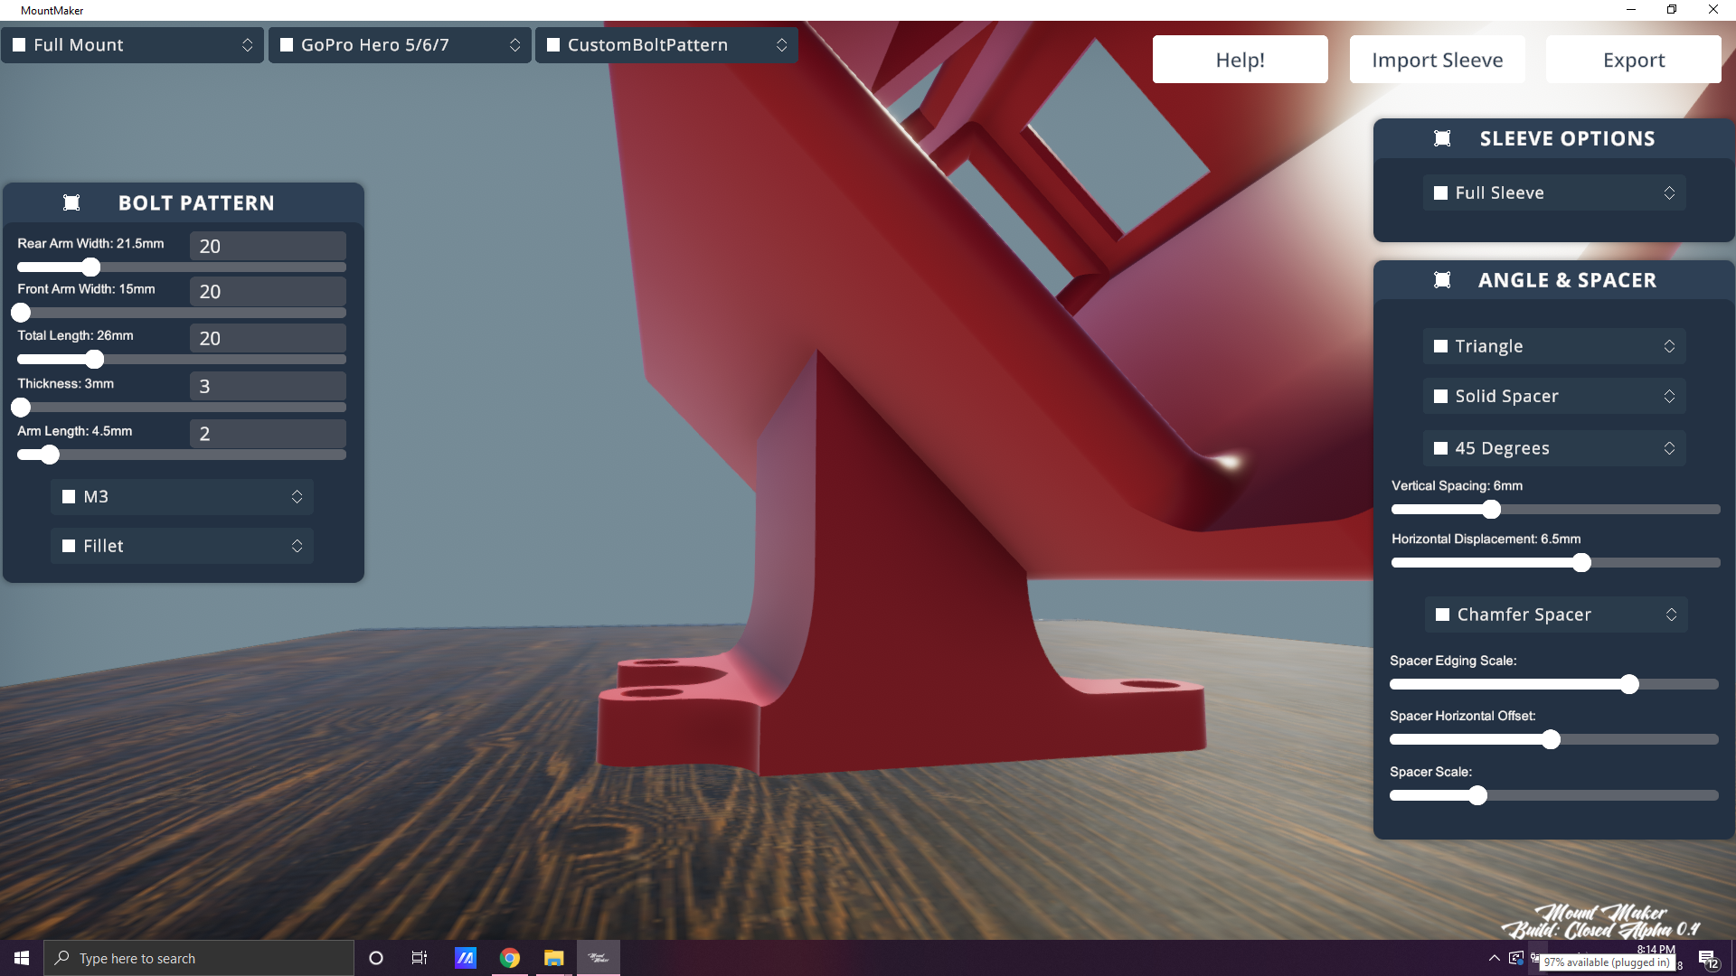Click the Front Arm Width input field
This screenshot has height=976, width=1736.
[x=268, y=291]
